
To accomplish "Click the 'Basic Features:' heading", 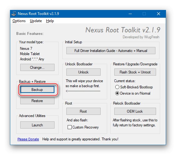I will 30,34.
